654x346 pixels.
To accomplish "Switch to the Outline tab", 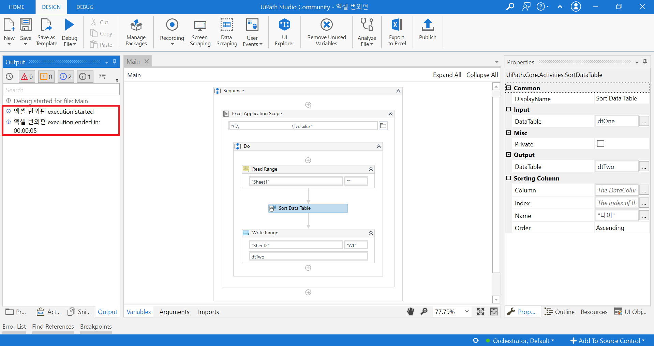I will coord(560,312).
